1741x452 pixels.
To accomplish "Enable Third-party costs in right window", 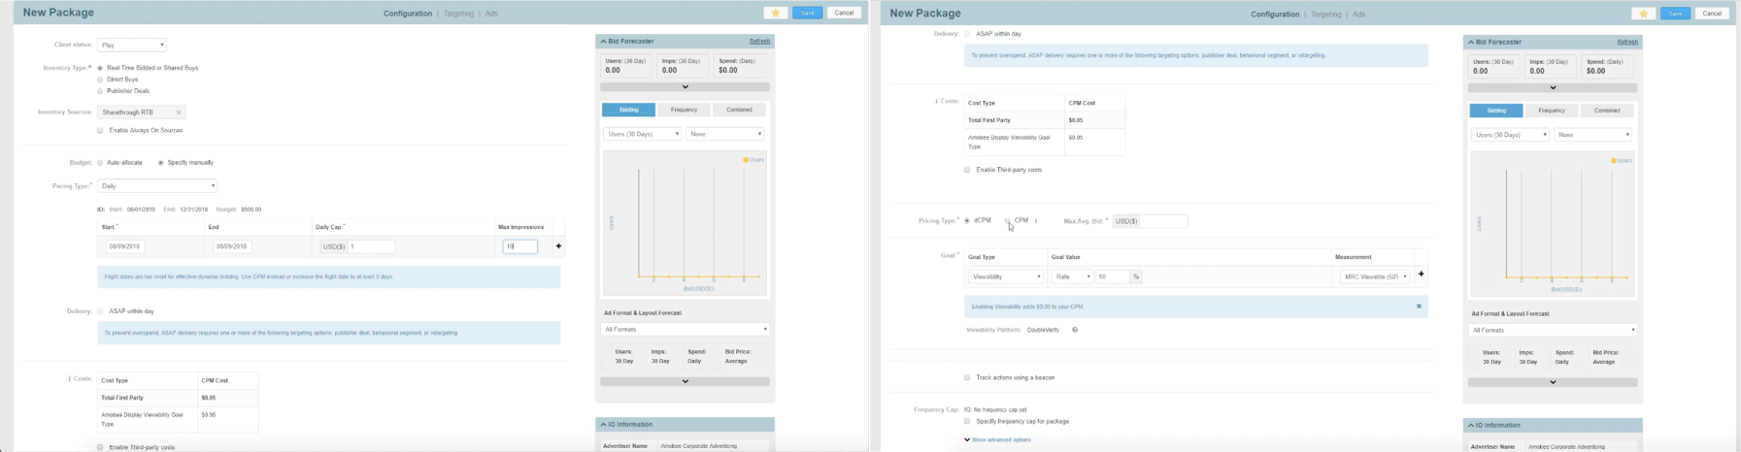I will coord(967,170).
